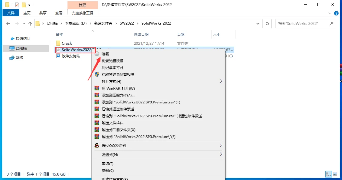Click the disc icon beside 装载

tap(97, 54)
